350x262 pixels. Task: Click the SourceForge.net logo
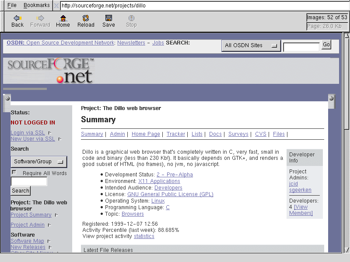pos(51,71)
